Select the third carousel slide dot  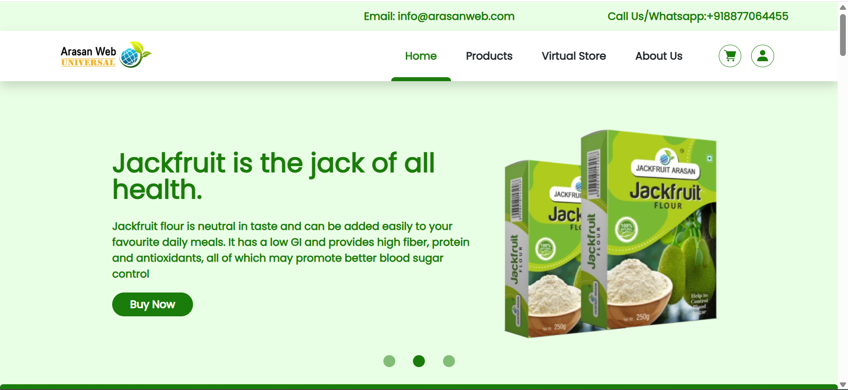(449, 361)
